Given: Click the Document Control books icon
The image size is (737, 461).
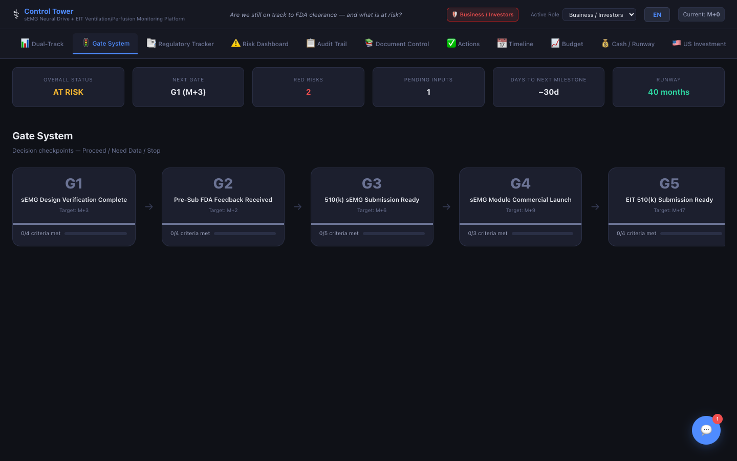Looking at the screenshot, I should click(368, 44).
